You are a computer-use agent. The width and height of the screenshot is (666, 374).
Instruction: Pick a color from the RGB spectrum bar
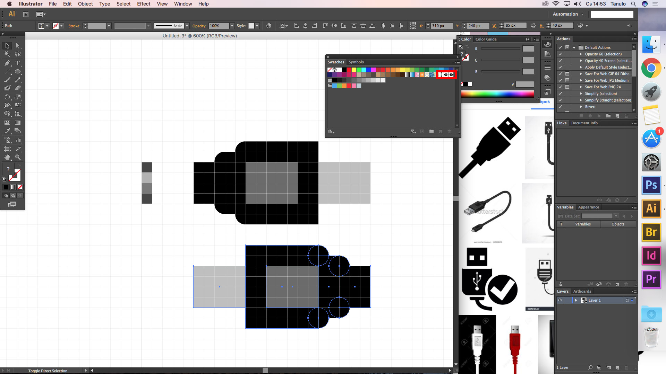click(497, 93)
